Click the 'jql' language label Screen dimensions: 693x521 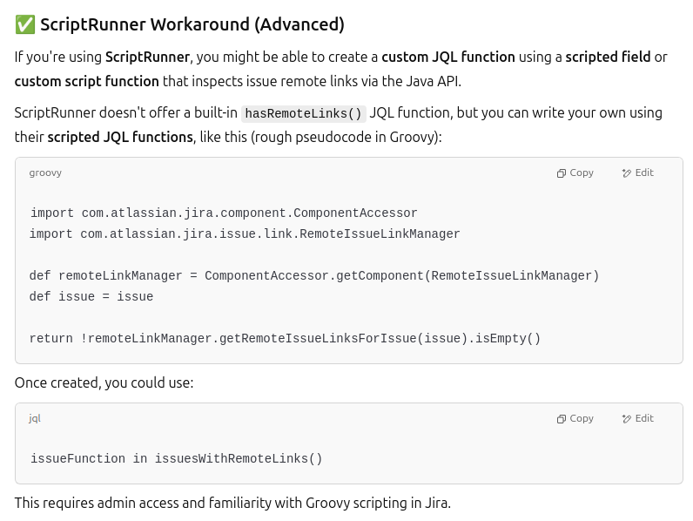coord(35,418)
